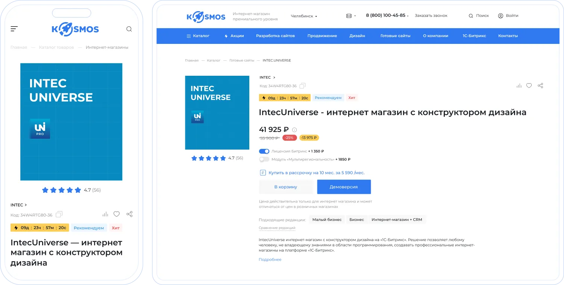Add to compare via desktop bar-chart icon
The image size is (564, 285).
[x=519, y=85]
